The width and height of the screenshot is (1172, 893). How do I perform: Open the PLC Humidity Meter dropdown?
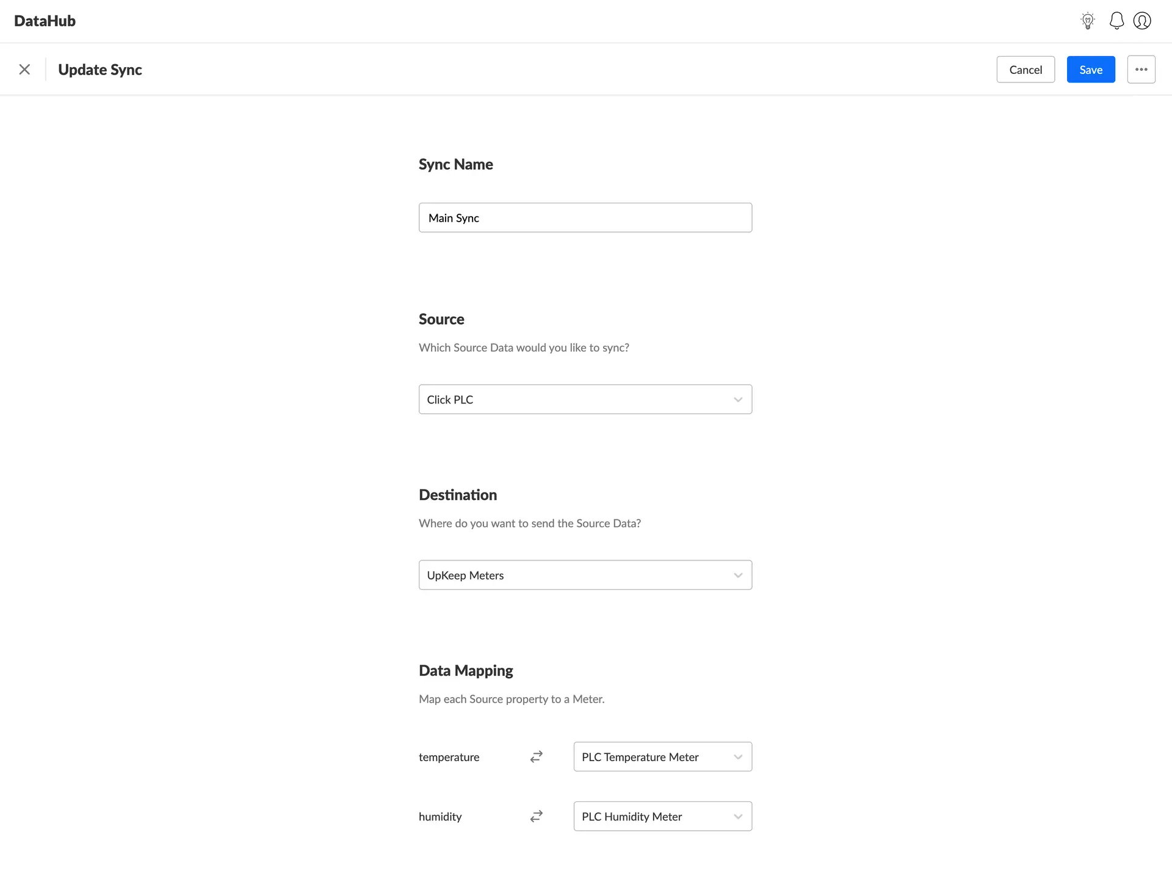click(x=663, y=816)
